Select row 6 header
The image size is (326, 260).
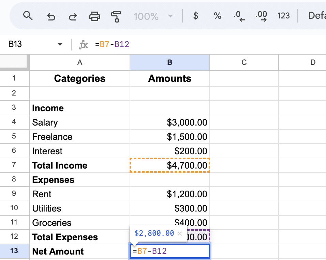pos(14,151)
